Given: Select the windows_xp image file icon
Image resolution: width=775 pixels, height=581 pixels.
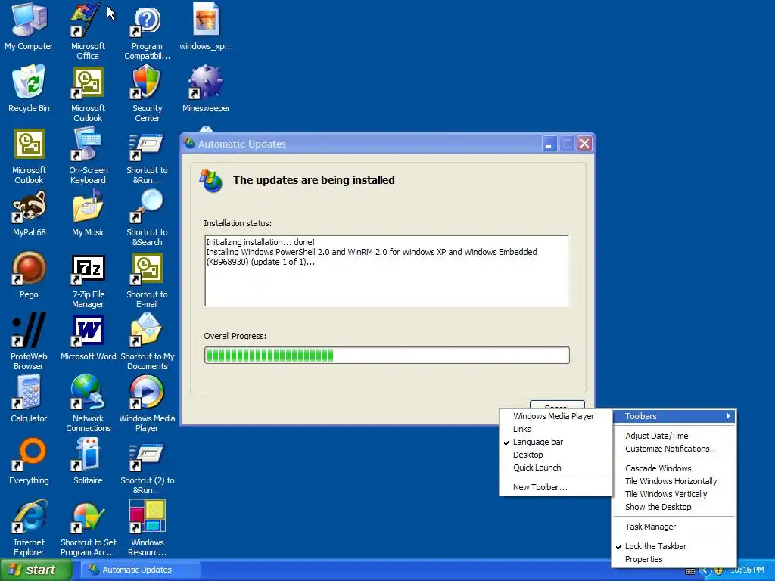Looking at the screenshot, I should coord(206,19).
